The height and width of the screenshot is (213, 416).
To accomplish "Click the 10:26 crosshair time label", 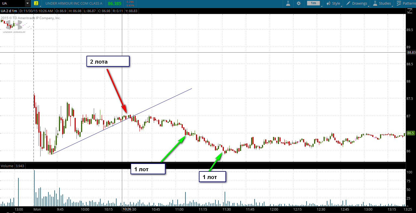I will [x=127, y=209].
